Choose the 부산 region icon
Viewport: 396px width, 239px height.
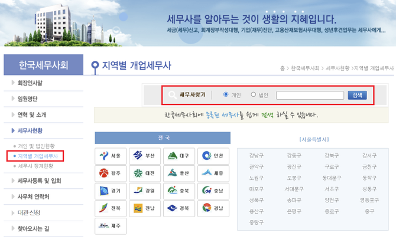point(144,156)
